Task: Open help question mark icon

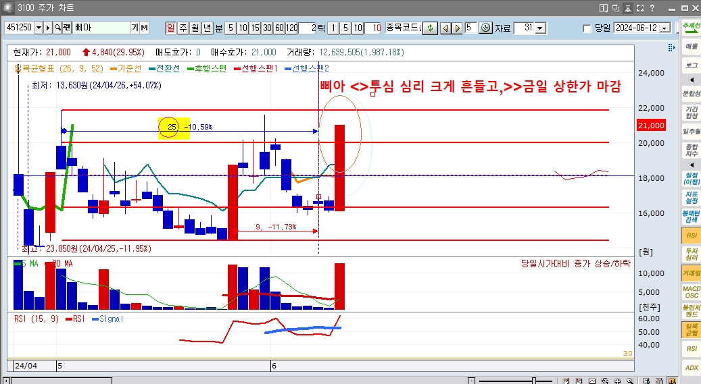Action: click(652, 8)
